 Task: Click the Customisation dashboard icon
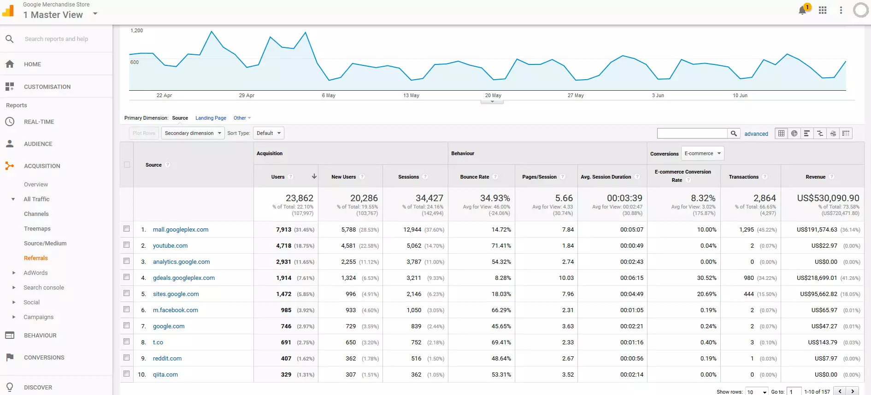[10, 87]
